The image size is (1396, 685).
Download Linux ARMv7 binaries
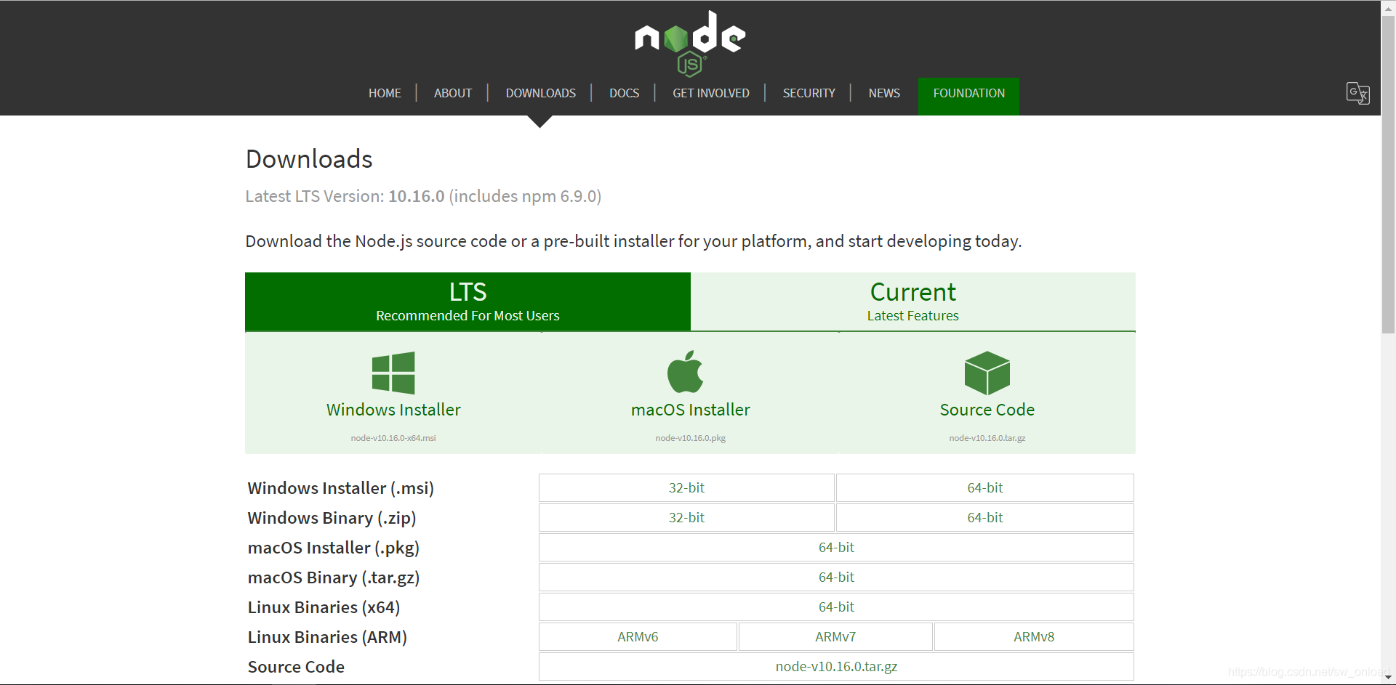pos(835,636)
